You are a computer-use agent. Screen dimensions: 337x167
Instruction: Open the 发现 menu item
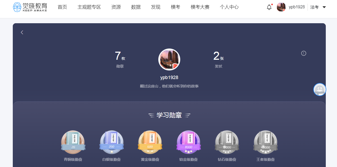[x=156, y=7]
